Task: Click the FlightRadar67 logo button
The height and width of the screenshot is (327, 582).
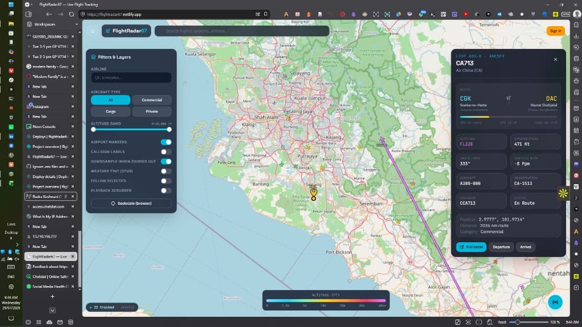Action: point(126,31)
